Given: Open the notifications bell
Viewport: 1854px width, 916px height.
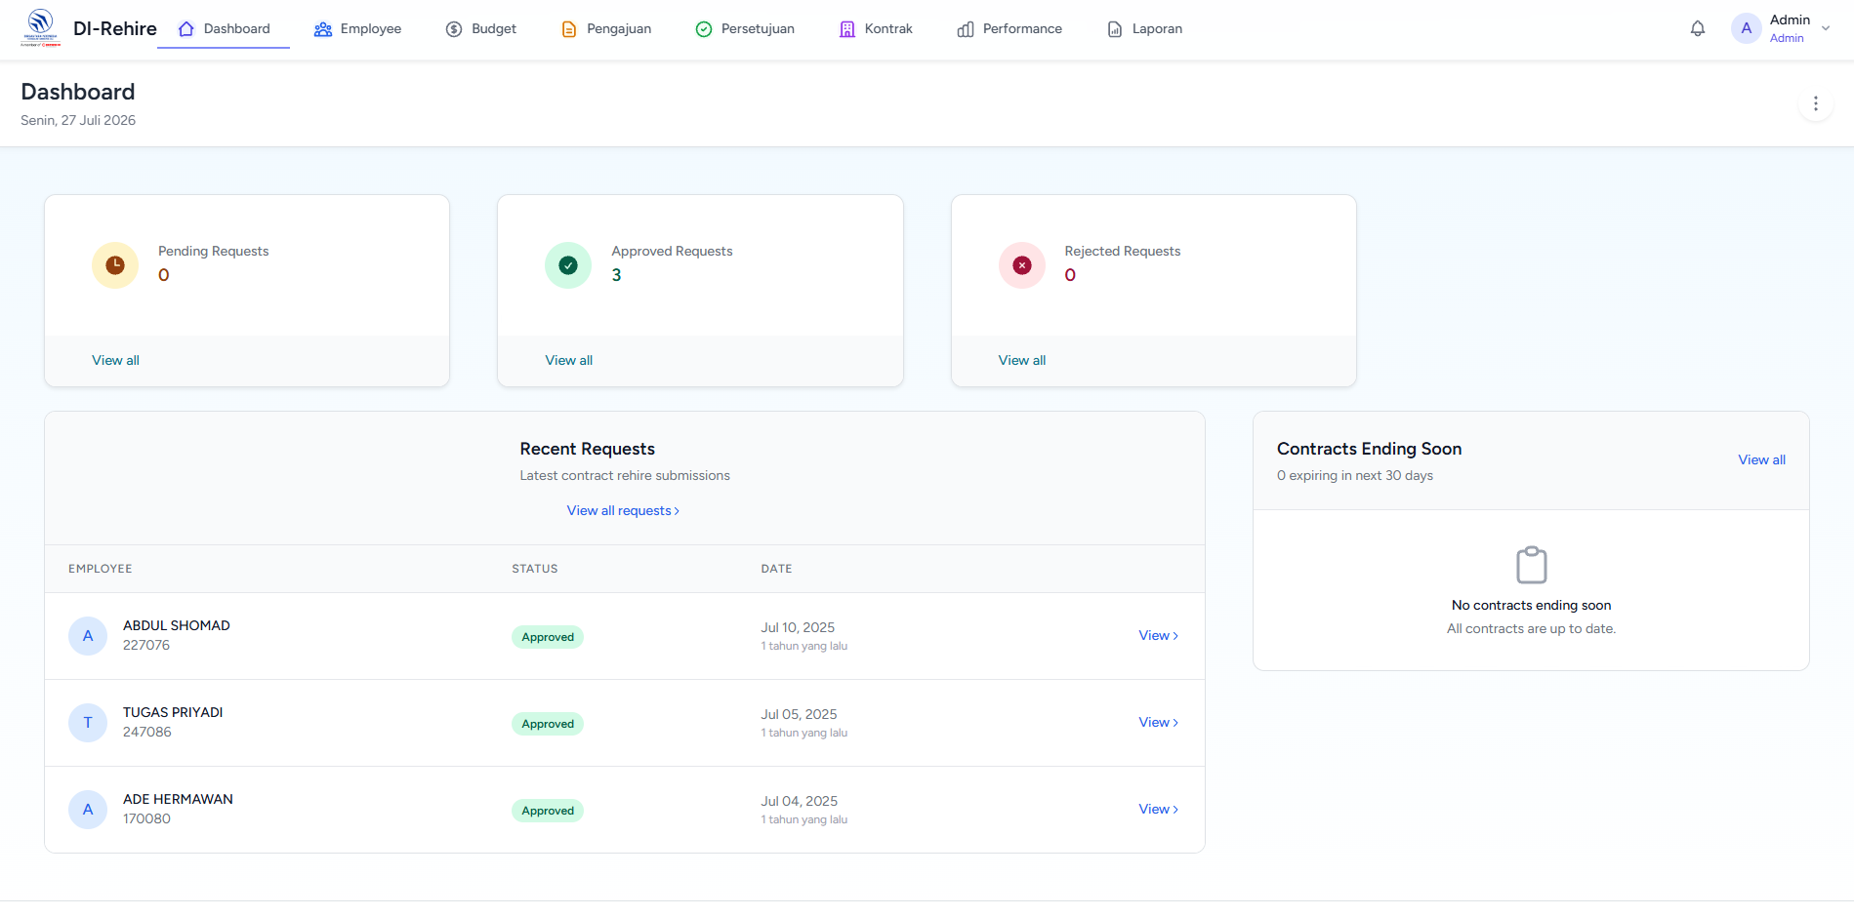Looking at the screenshot, I should coord(1698,28).
